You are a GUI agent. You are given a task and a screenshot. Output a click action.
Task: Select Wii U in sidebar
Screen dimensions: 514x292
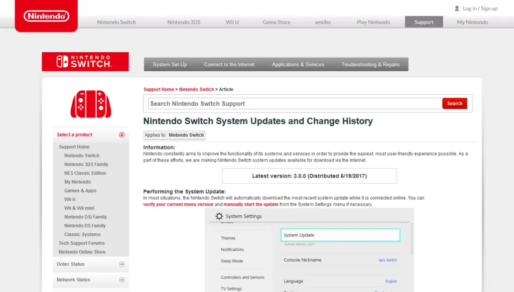[70, 199]
